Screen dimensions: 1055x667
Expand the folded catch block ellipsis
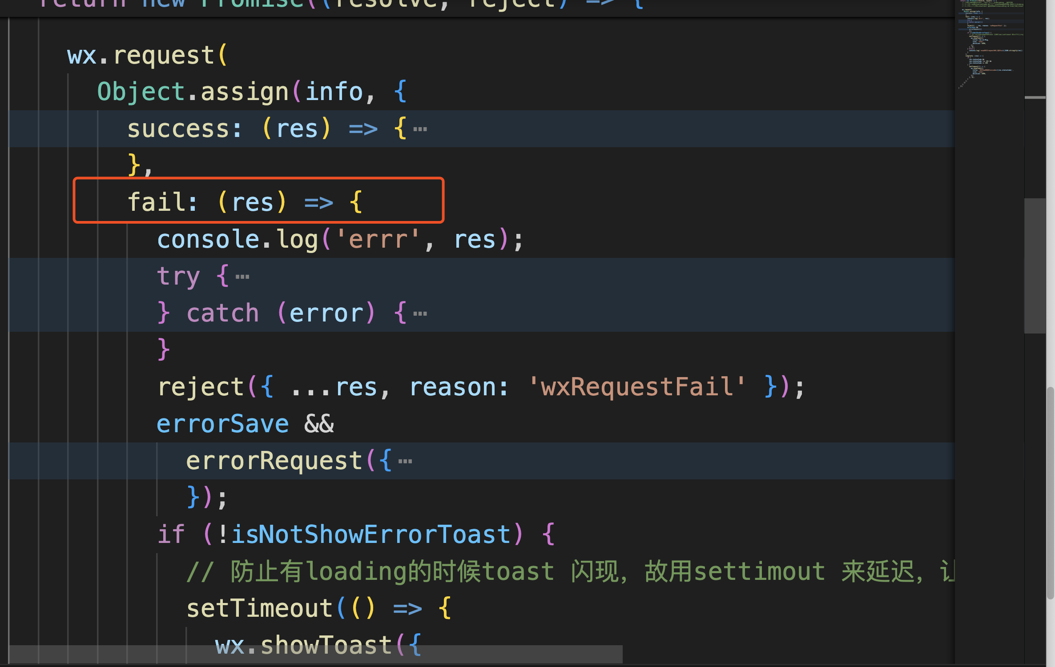420,314
